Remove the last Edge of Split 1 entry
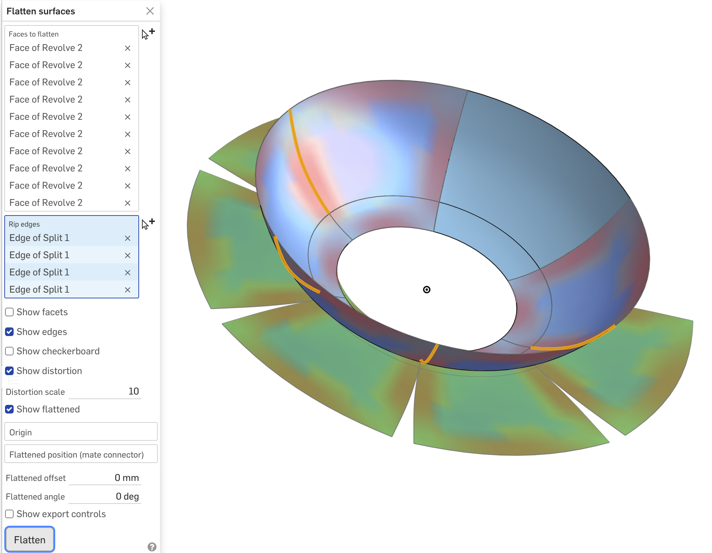Screen dimensions: 712x553 [x=128, y=290]
